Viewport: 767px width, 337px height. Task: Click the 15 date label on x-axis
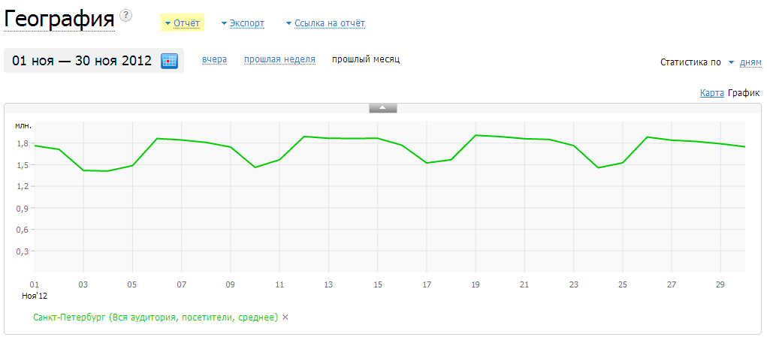(x=378, y=284)
